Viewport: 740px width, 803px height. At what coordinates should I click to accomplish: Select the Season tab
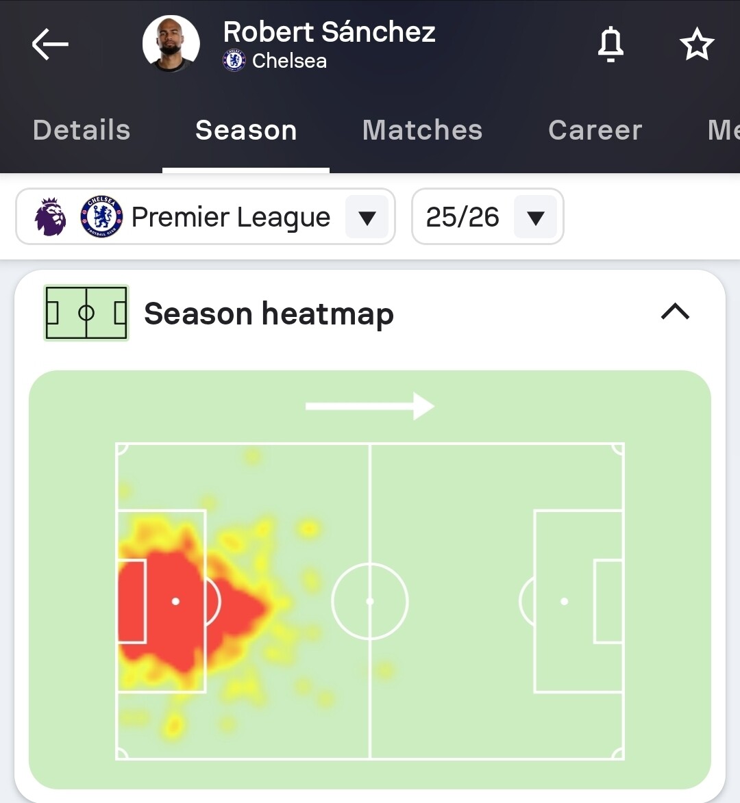[246, 130]
